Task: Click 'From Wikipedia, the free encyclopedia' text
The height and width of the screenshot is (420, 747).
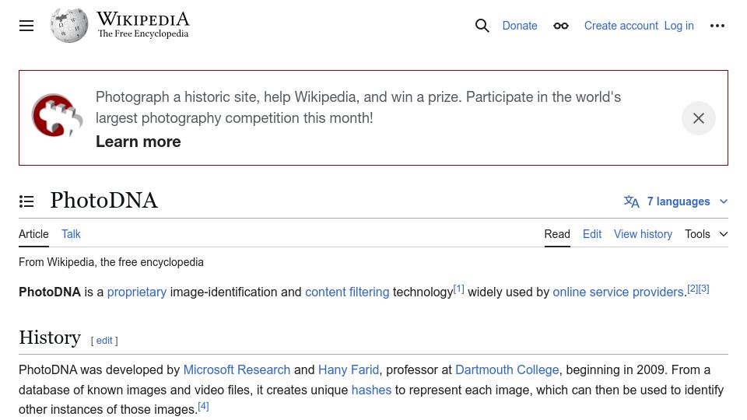Action: 111,262
